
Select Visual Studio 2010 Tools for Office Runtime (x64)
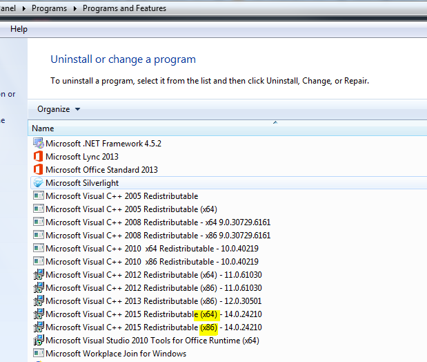pyautogui.click(x=152, y=341)
